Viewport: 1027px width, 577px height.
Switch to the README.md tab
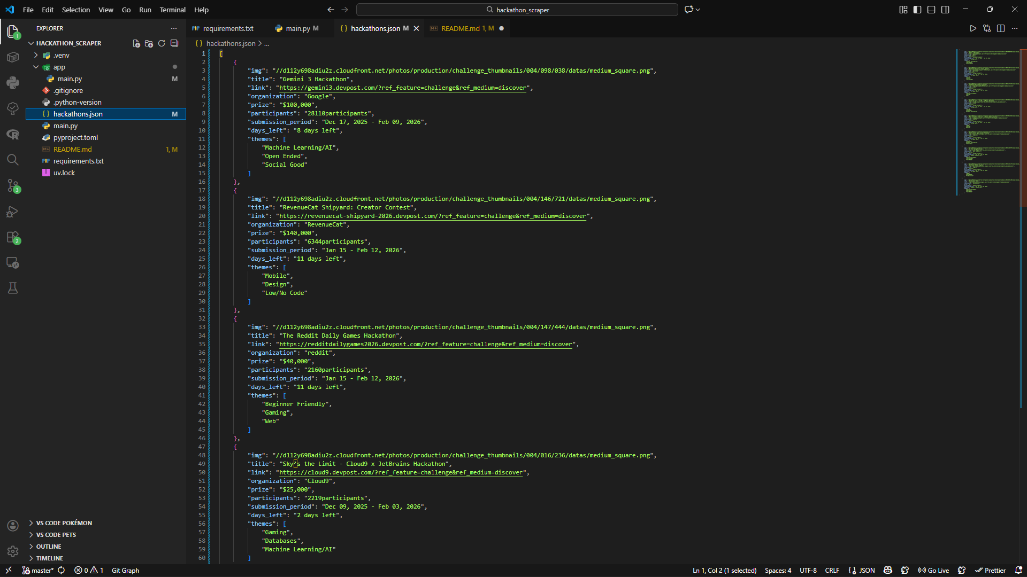pyautogui.click(x=460, y=28)
